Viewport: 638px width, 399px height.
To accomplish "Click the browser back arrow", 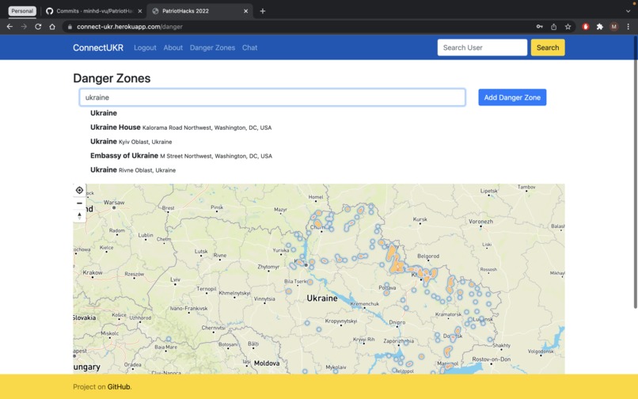I will (x=9, y=27).
